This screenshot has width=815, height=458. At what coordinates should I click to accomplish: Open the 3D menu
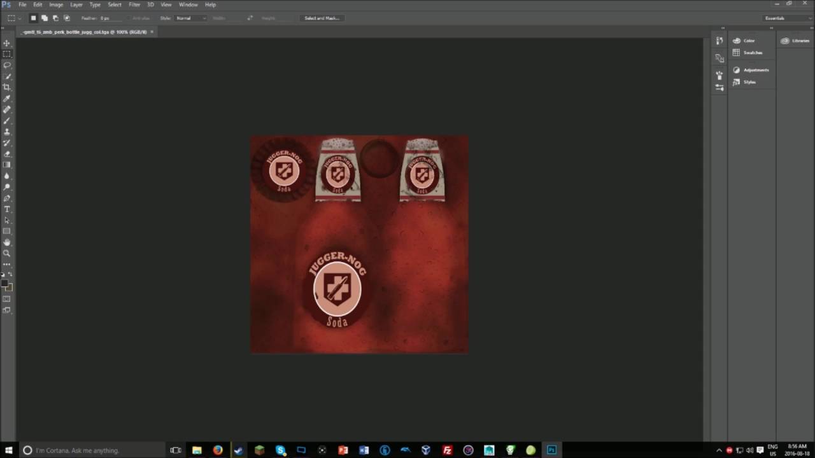[x=150, y=4]
